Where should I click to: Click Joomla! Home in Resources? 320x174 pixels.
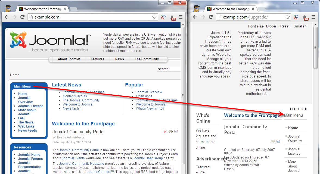coord(29,154)
